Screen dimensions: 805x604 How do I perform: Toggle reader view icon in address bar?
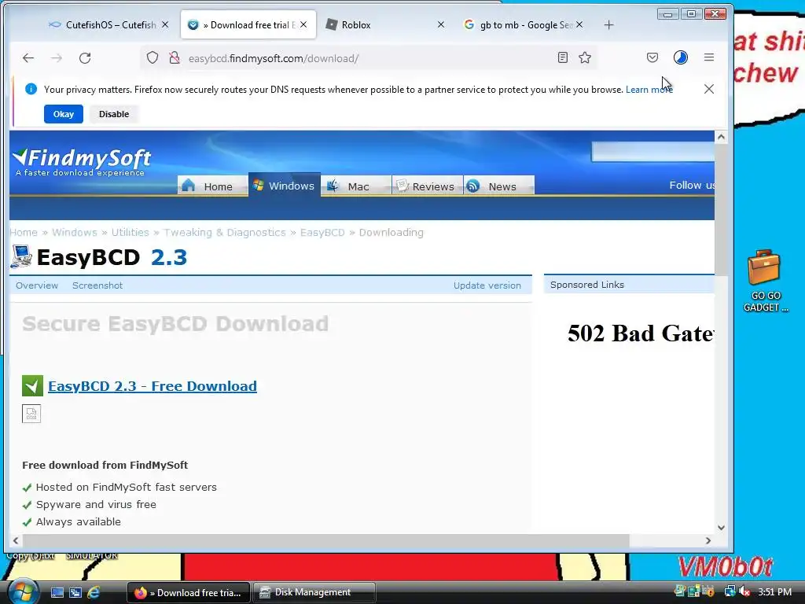pos(563,57)
